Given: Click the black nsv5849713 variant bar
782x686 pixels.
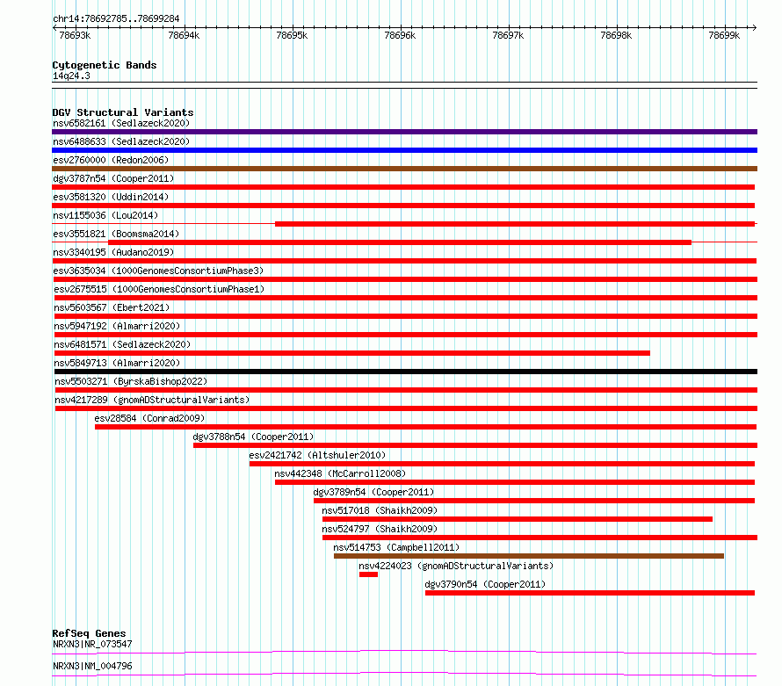Looking at the screenshot, I should pos(406,372).
